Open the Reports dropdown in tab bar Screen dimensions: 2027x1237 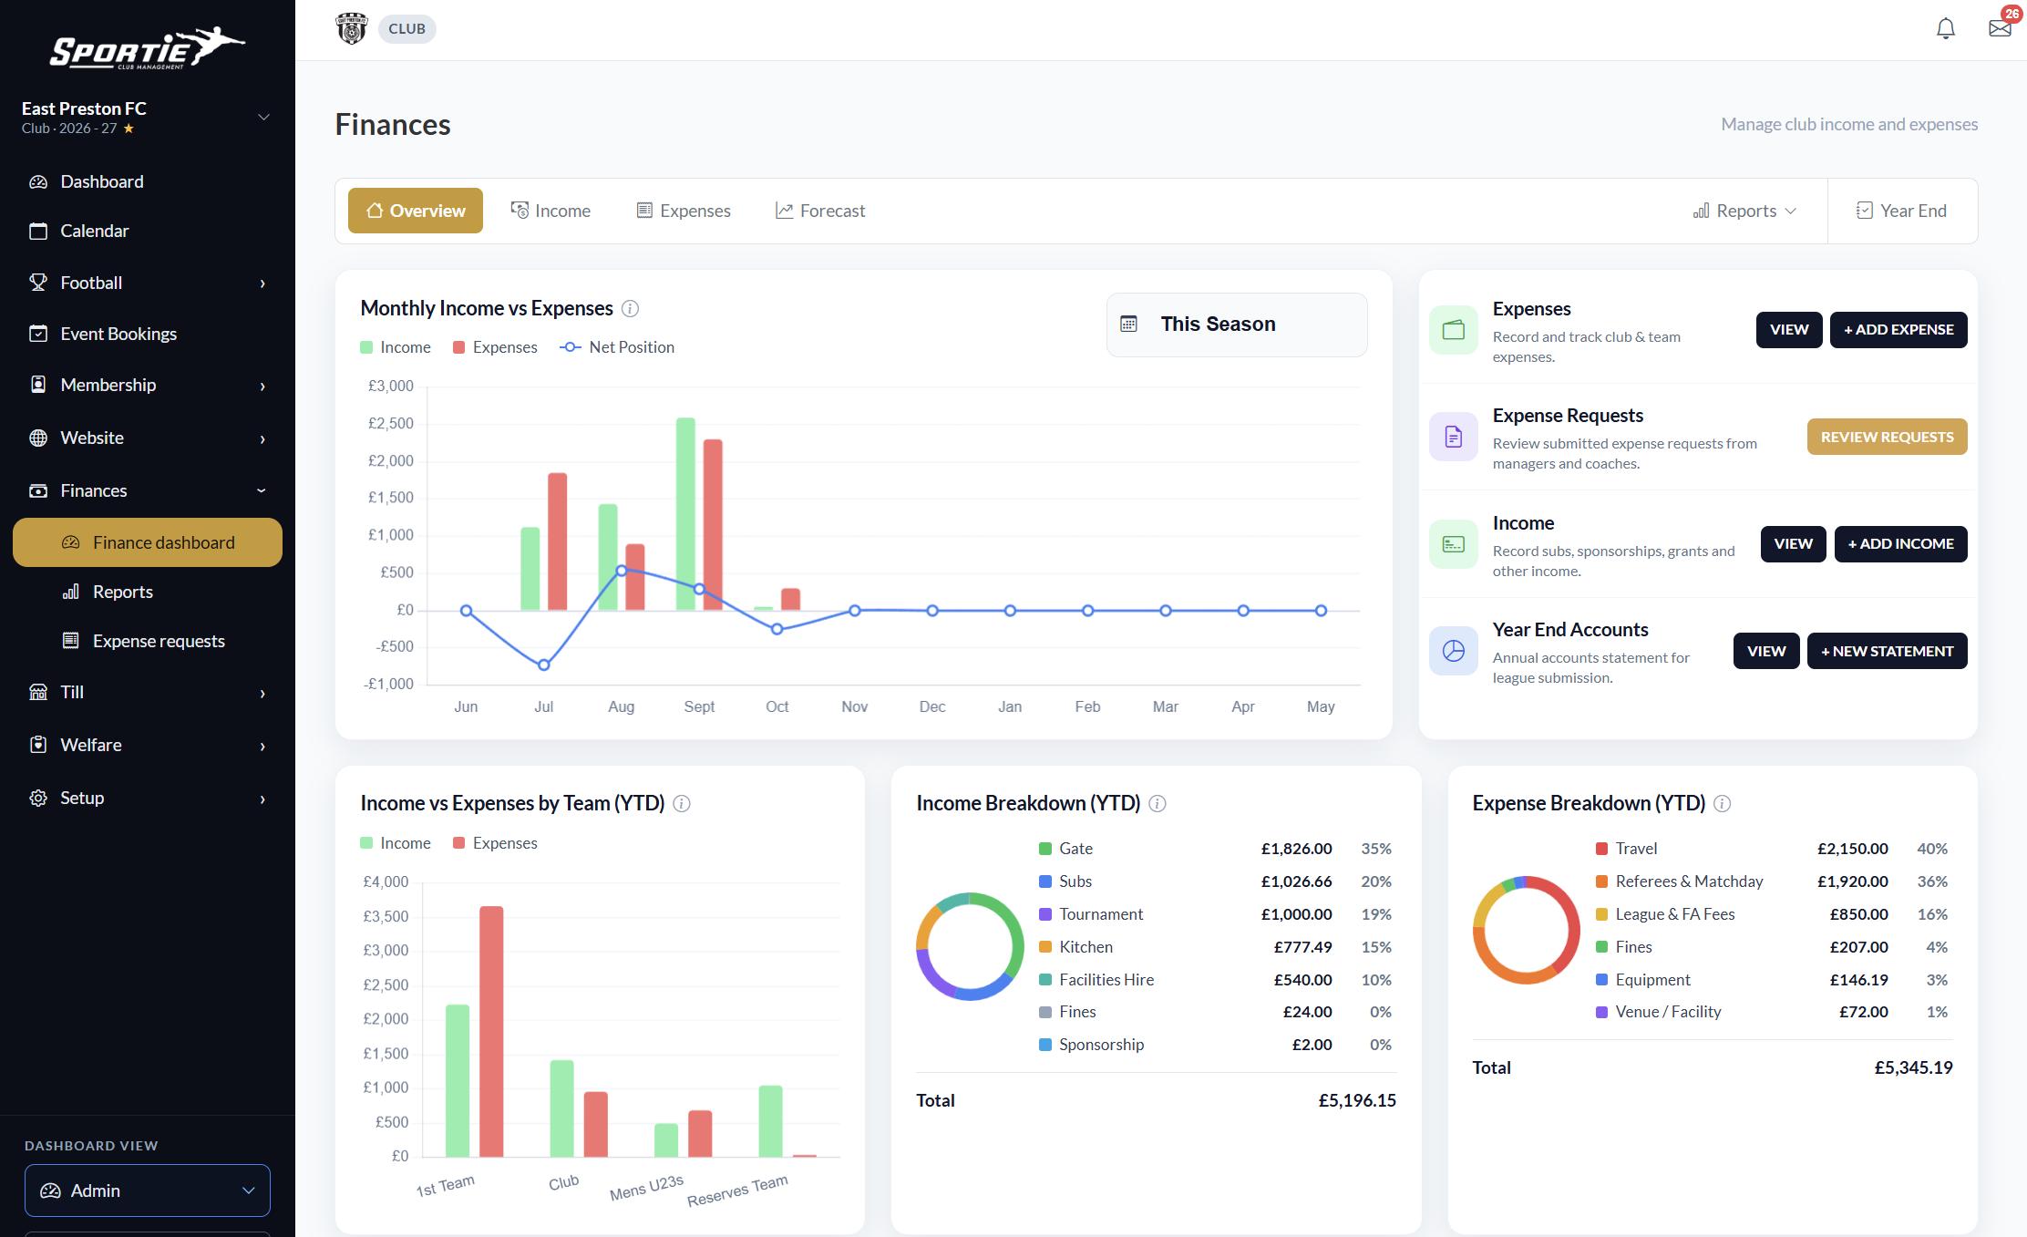click(1744, 211)
